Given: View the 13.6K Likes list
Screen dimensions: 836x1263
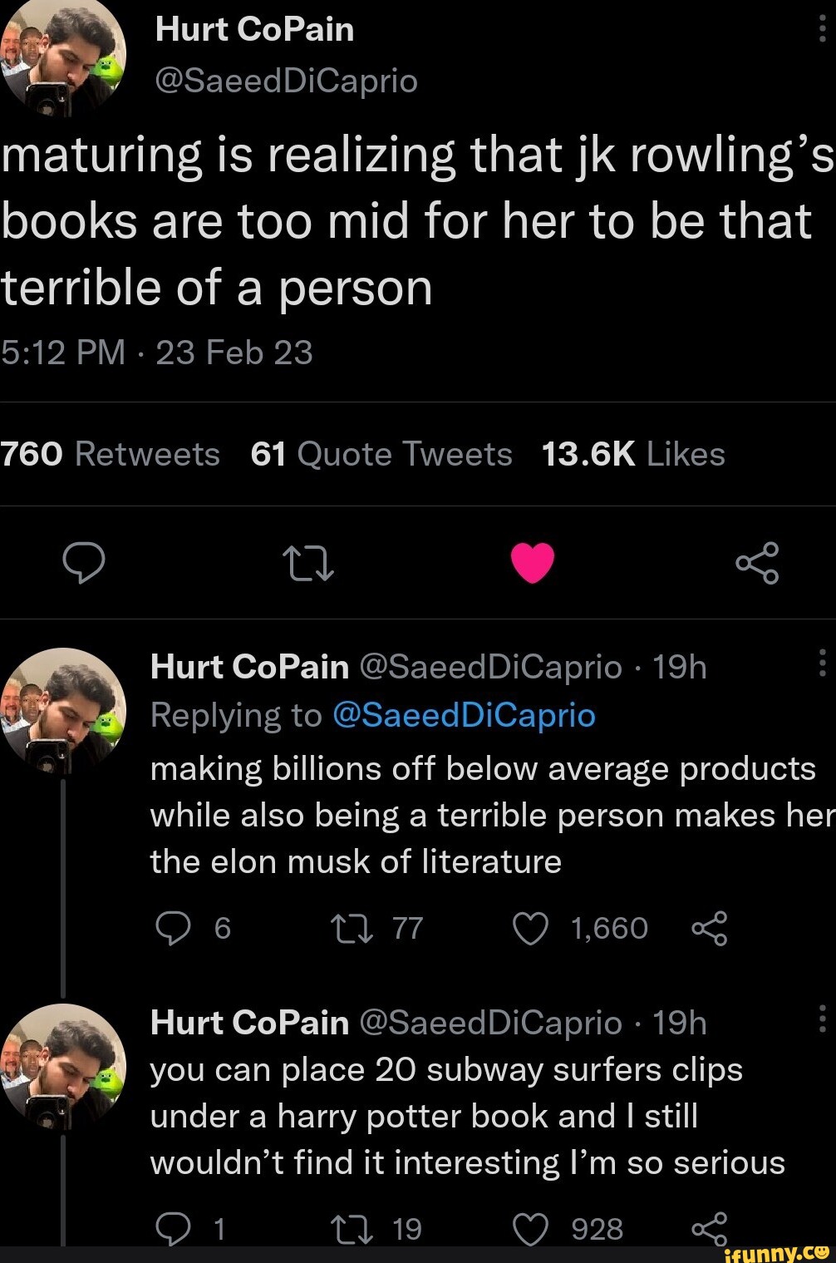Looking at the screenshot, I should coord(632,455).
